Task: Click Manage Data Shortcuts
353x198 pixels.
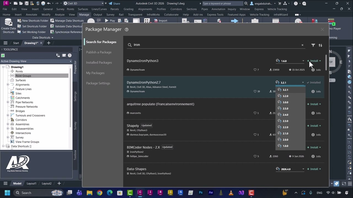Action: click(67, 21)
